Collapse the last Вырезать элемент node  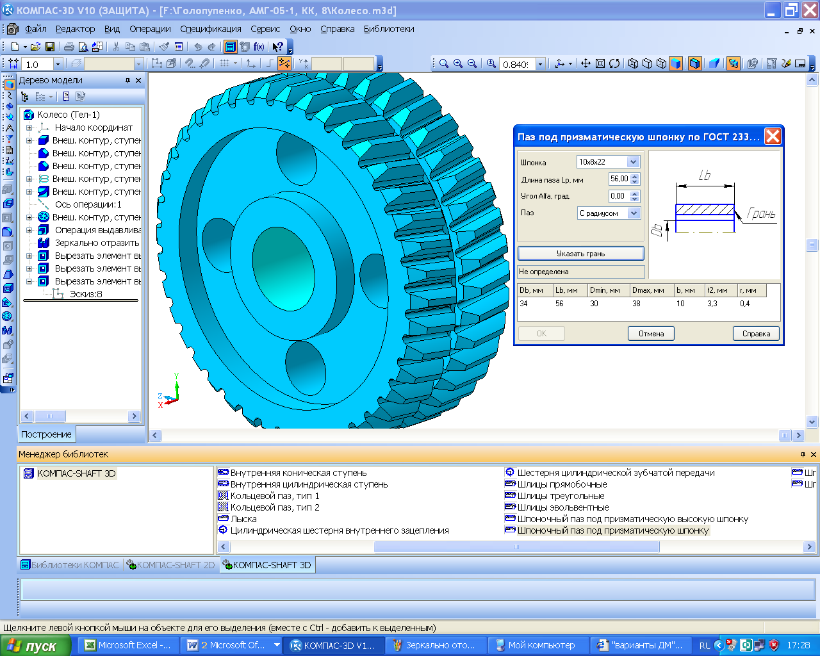[x=29, y=281]
